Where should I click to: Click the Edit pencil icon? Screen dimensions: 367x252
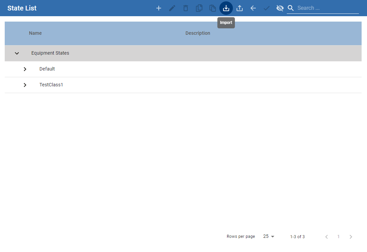click(172, 8)
